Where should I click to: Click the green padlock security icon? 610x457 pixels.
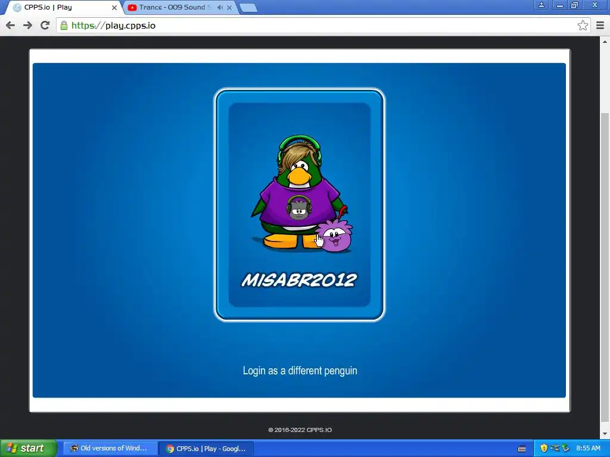click(x=64, y=26)
